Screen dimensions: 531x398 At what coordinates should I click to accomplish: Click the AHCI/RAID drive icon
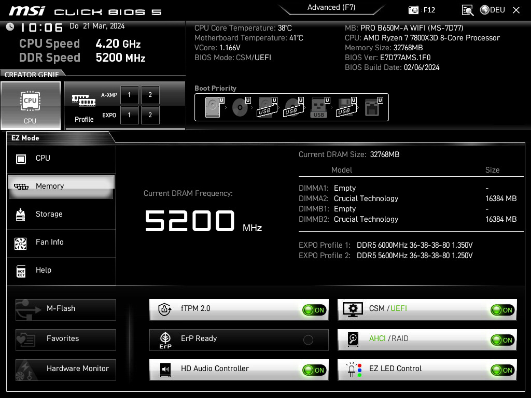click(x=353, y=339)
